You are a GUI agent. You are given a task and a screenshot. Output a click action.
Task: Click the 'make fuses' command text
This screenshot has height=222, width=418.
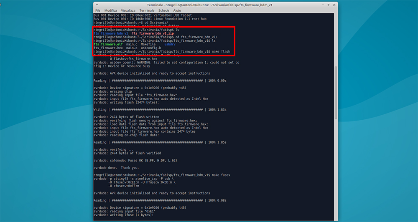coord(221,175)
